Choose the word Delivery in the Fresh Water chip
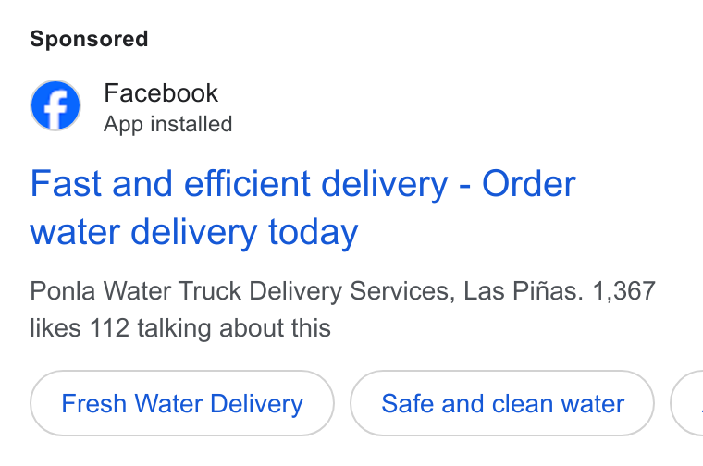The height and width of the screenshot is (466, 703). tap(256, 404)
